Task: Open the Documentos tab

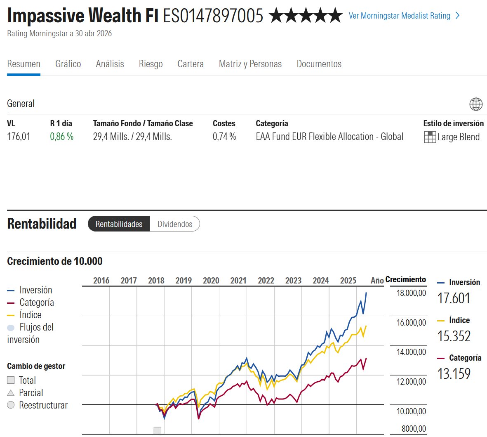Action: pyautogui.click(x=319, y=64)
